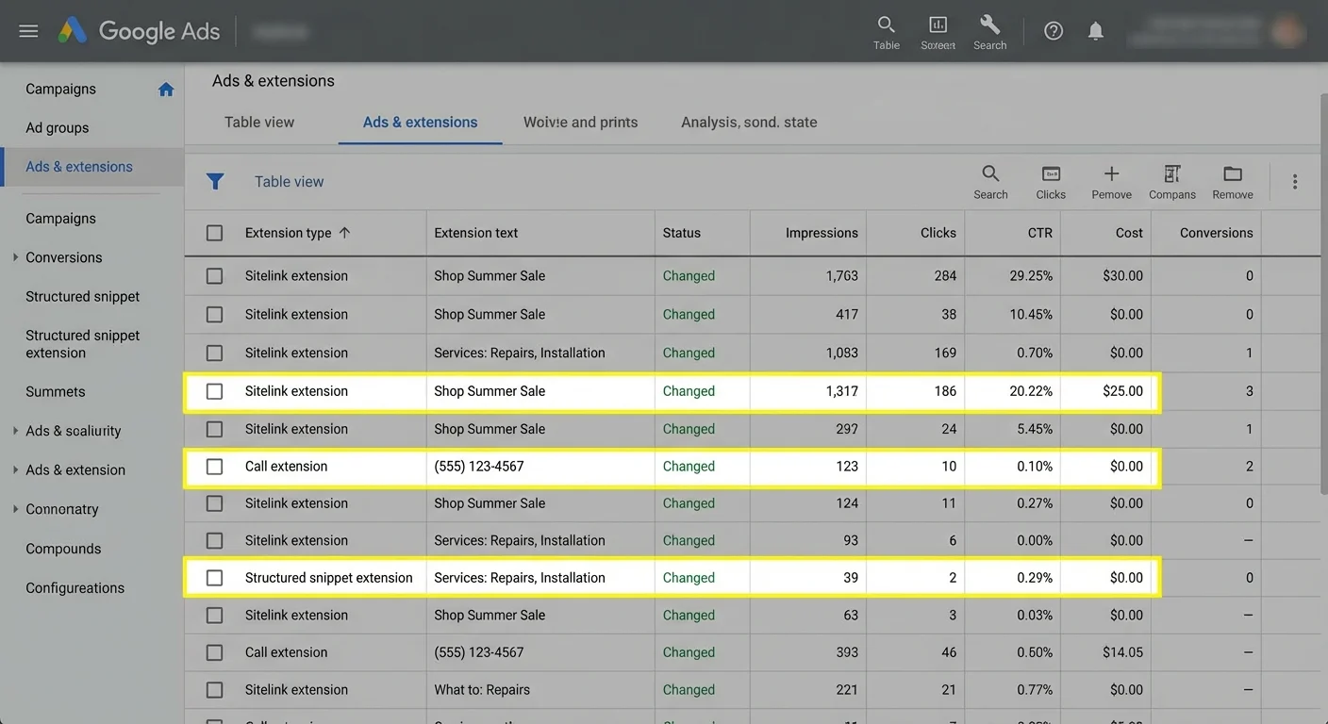Viewport: 1328px width, 724px height.
Task: Open Summets in the sidebar
Action: (x=56, y=392)
